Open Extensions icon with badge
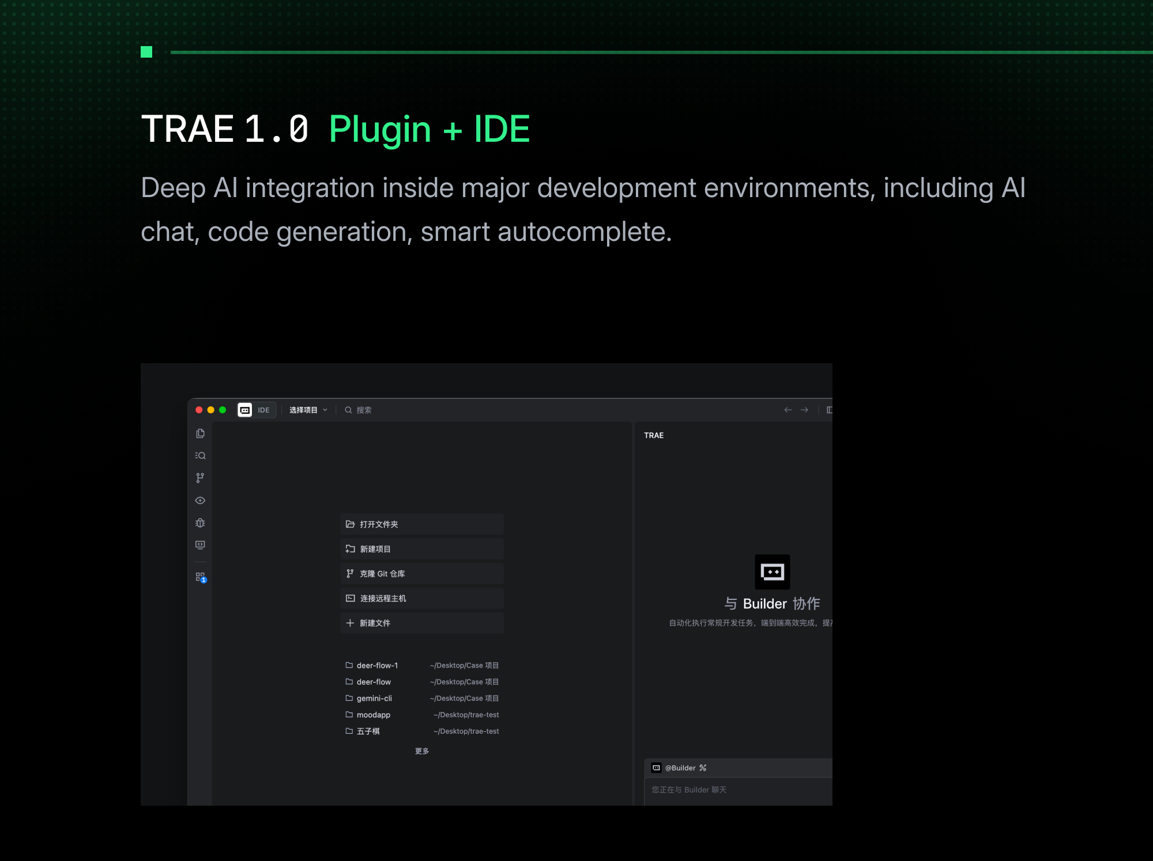 pyautogui.click(x=201, y=577)
